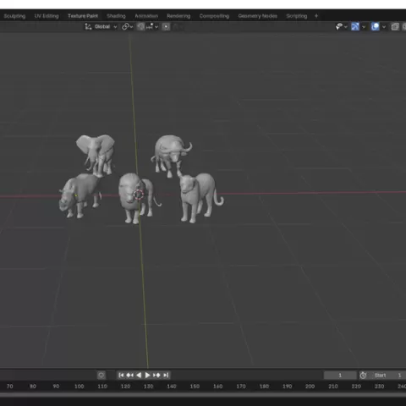Toggle auto keying in the timeline
The height and width of the screenshot is (406, 406).
(x=101, y=375)
